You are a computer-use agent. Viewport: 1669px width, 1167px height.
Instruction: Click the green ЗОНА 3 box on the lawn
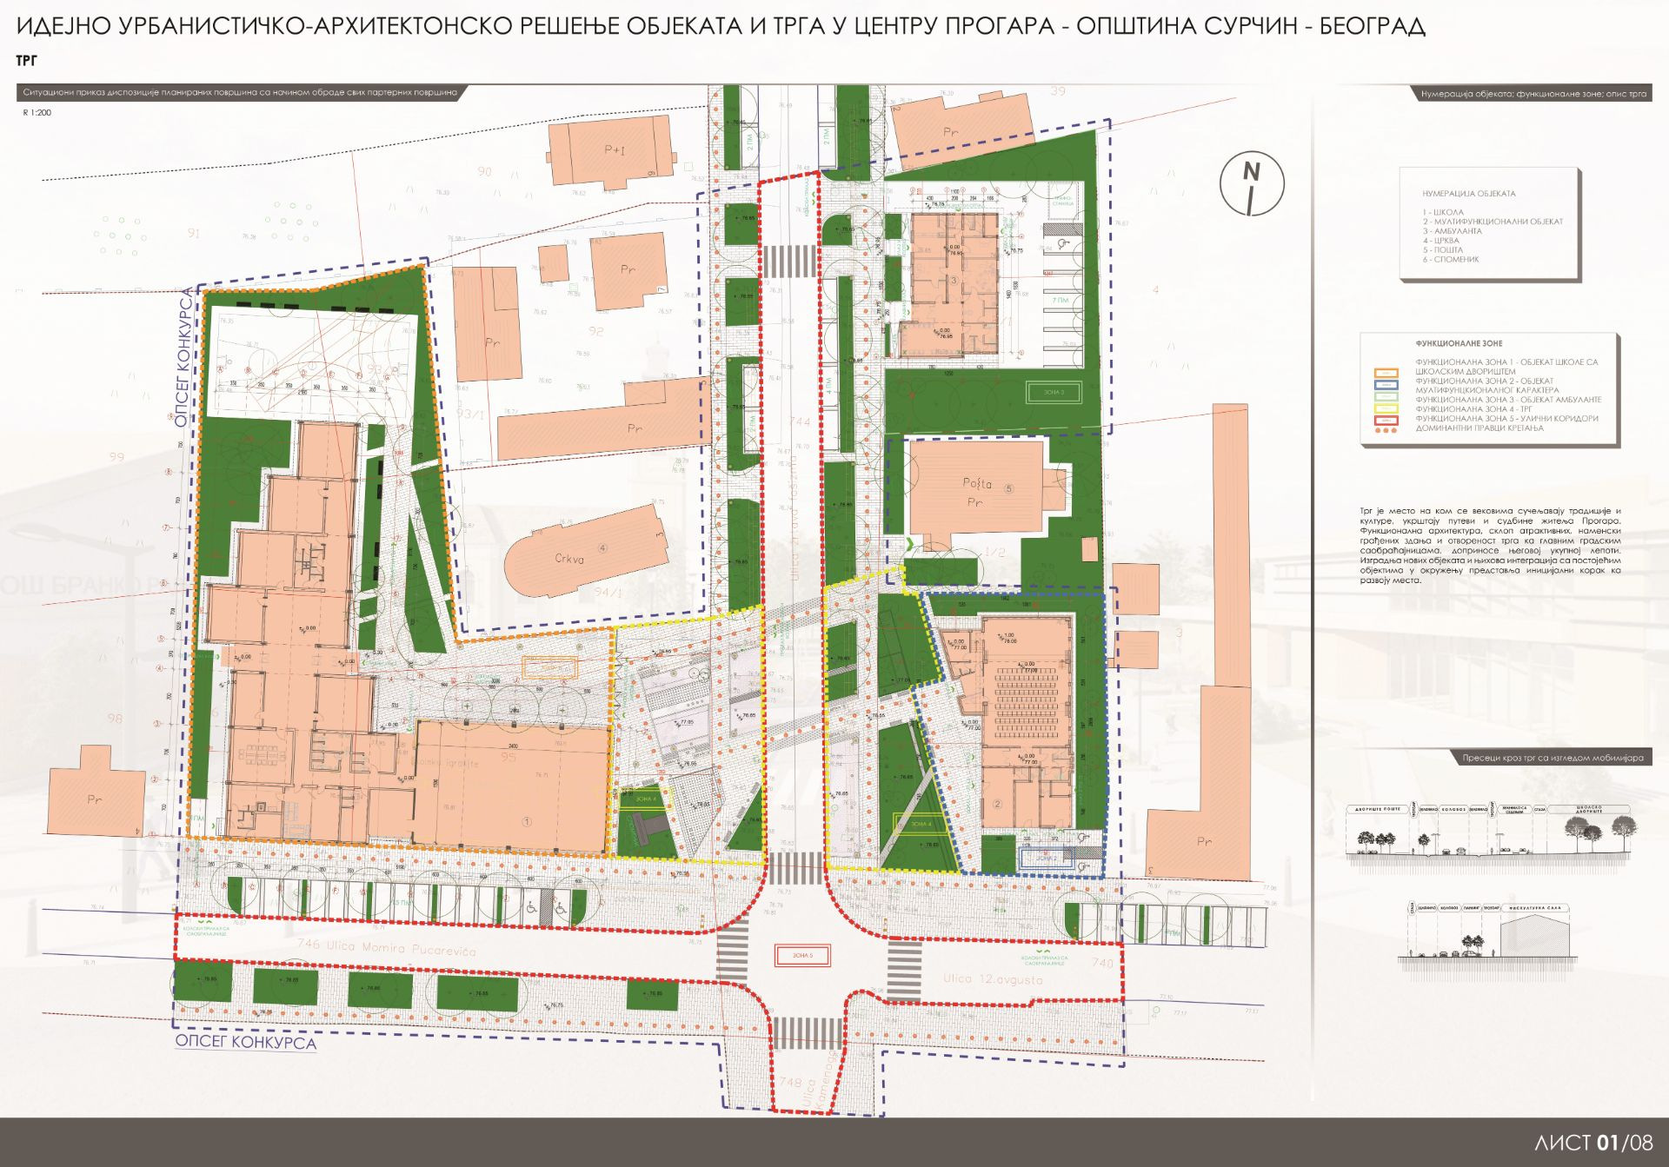[x=1054, y=392]
